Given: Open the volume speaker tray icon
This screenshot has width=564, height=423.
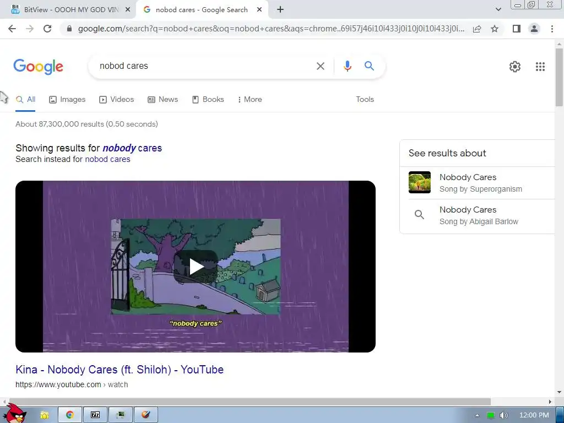Looking at the screenshot, I should [504, 415].
